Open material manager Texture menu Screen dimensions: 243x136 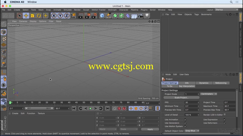tap(41, 113)
